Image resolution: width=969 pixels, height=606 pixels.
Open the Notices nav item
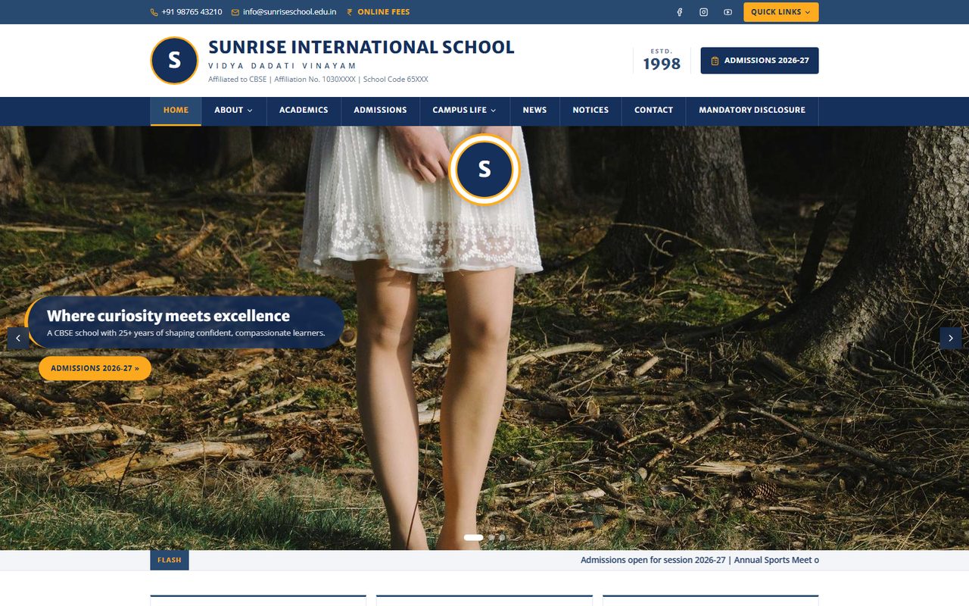[590, 111]
